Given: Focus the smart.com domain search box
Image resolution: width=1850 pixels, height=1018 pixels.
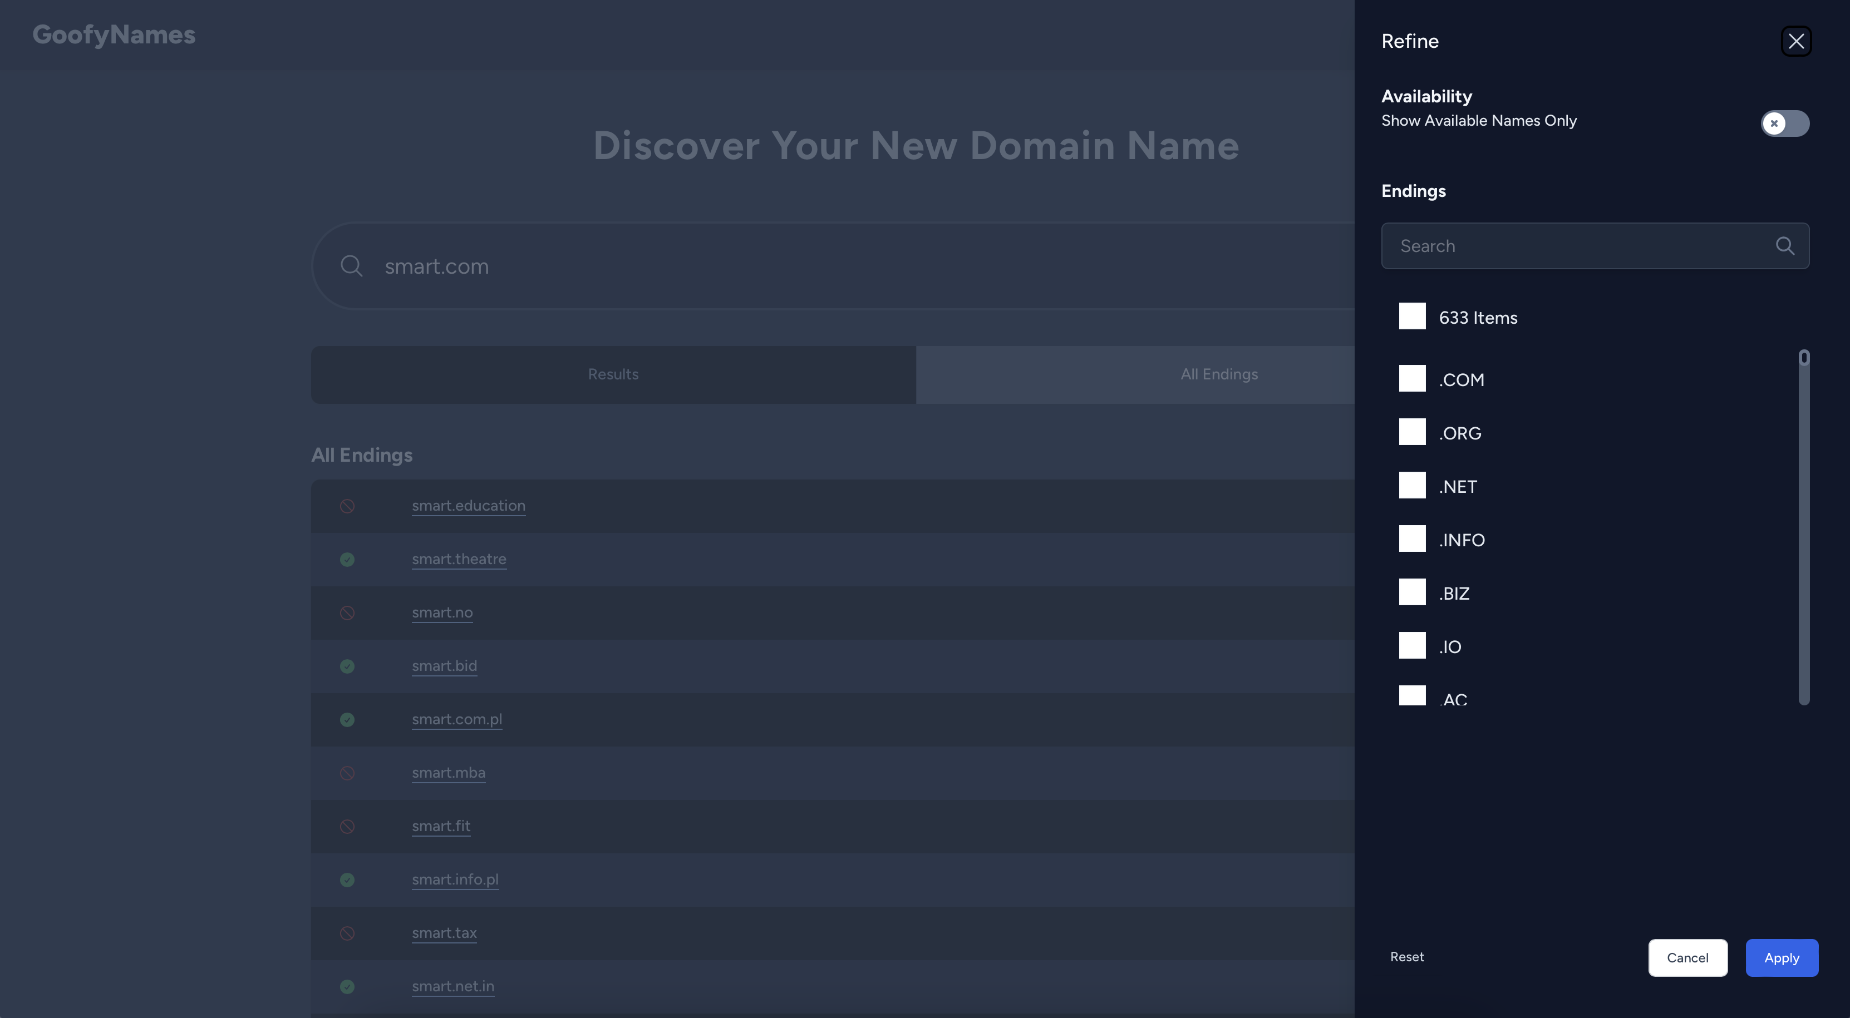Looking at the screenshot, I should (833, 266).
